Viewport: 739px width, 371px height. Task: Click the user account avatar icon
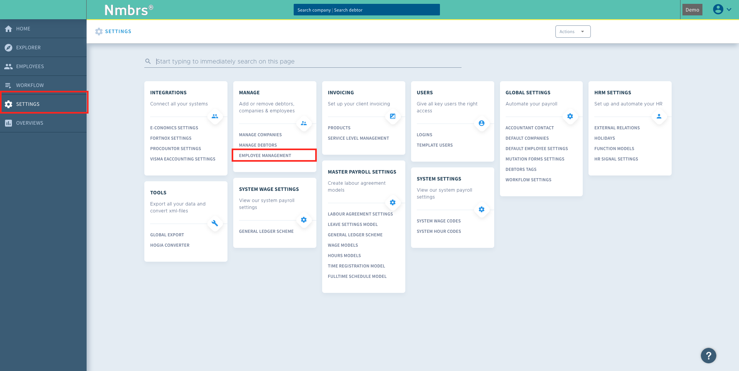(718, 9)
